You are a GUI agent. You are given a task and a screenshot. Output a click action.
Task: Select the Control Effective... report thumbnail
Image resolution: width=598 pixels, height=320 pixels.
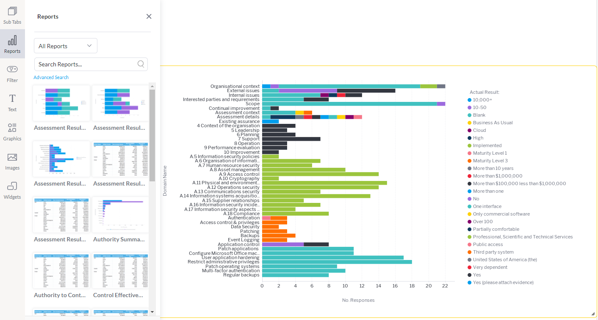[120, 271]
